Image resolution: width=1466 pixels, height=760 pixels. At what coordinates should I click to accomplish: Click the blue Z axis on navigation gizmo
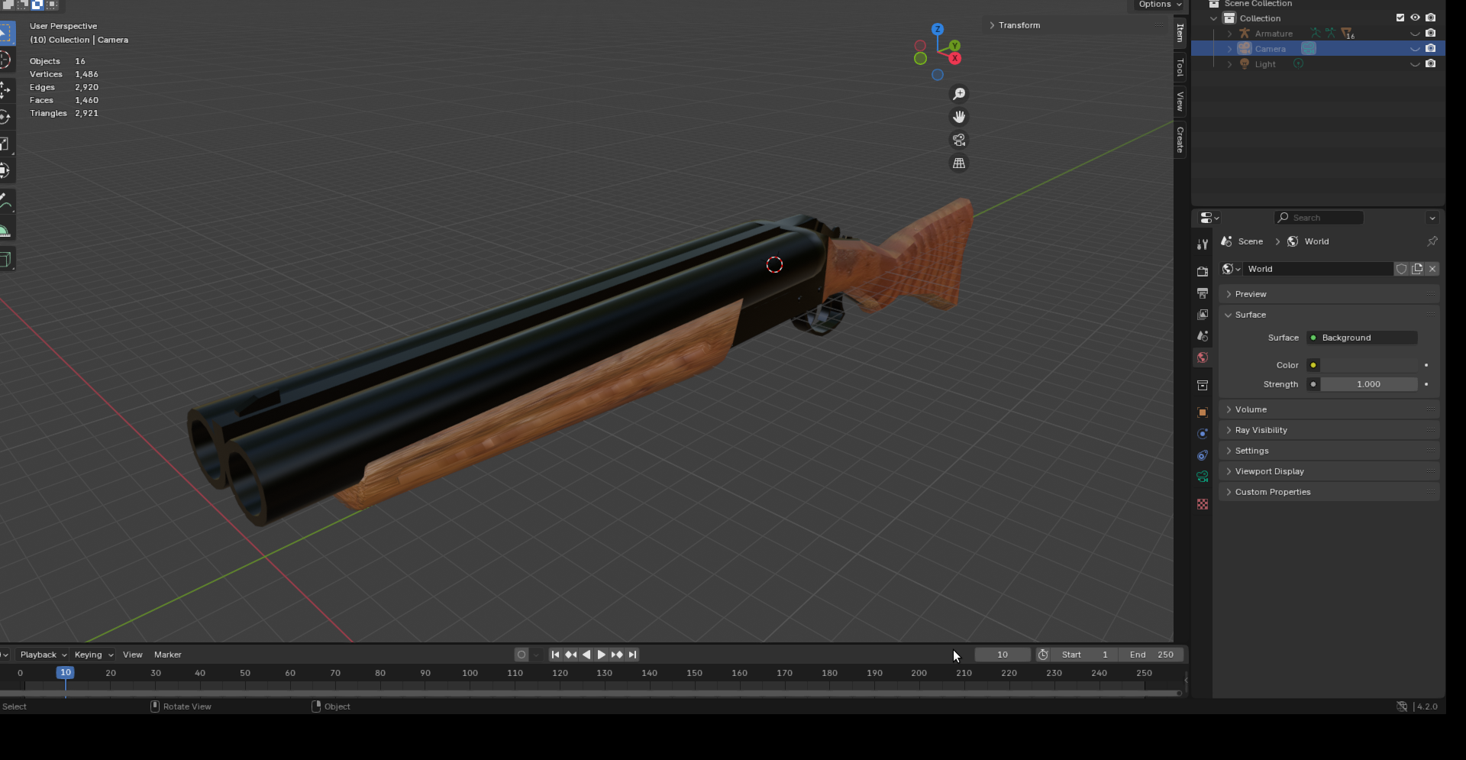point(938,29)
